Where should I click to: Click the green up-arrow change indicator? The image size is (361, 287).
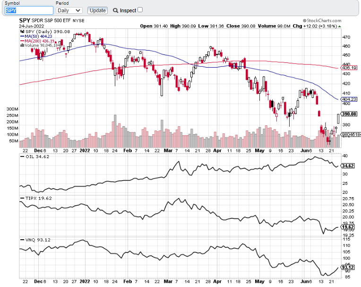[x=340, y=26]
